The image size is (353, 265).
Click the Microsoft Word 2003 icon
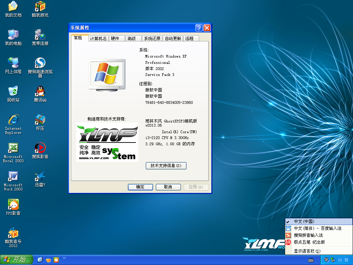(13, 181)
